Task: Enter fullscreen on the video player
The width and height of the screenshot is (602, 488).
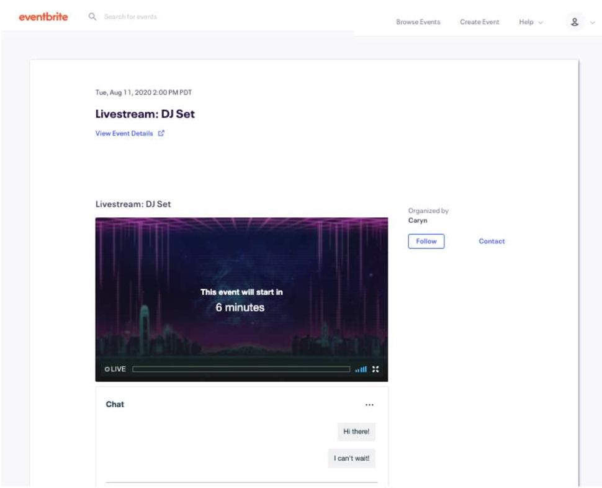Action: tap(375, 369)
